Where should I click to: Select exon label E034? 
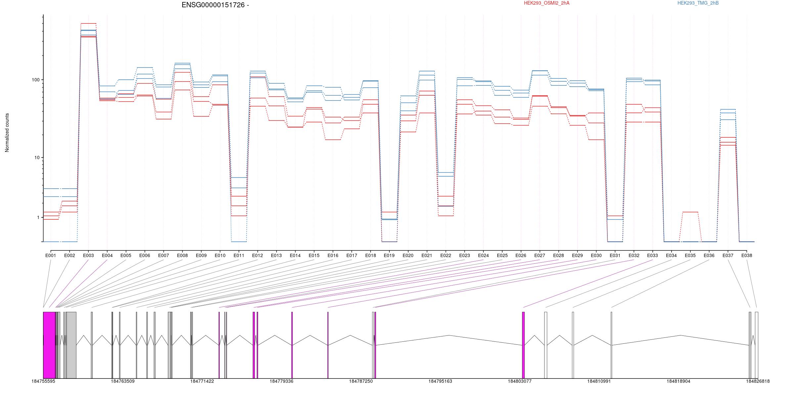(x=671, y=255)
